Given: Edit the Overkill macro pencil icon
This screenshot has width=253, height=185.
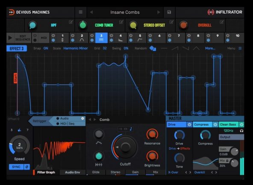Looking at the screenshot, I should [x=222, y=22].
